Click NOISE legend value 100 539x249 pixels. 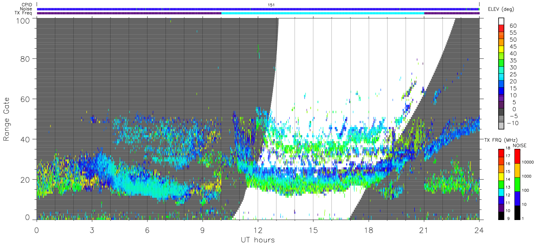point(526,190)
